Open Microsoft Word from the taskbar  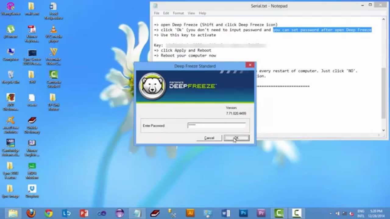(x=226, y=213)
